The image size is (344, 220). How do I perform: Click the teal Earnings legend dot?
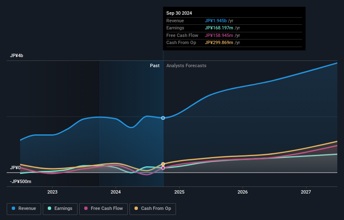pyautogui.click(x=49, y=208)
